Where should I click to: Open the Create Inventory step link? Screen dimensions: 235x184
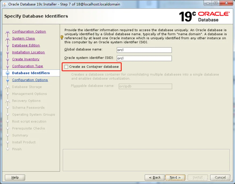pos(26,59)
